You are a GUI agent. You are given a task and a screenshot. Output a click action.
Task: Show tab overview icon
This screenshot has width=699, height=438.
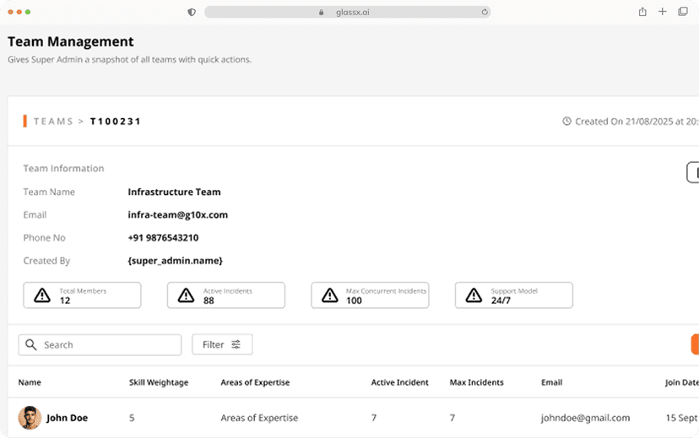(x=682, y=12)
